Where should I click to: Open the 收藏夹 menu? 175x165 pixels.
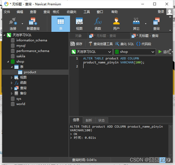pyautogui.click(x=72, y=12)
